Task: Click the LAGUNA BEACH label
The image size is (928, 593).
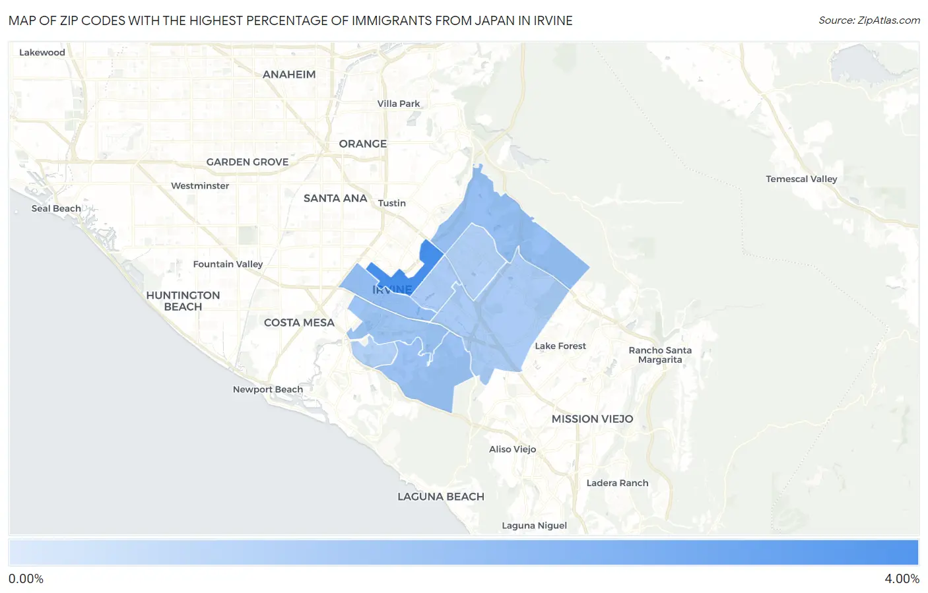Action: (441, 497)
